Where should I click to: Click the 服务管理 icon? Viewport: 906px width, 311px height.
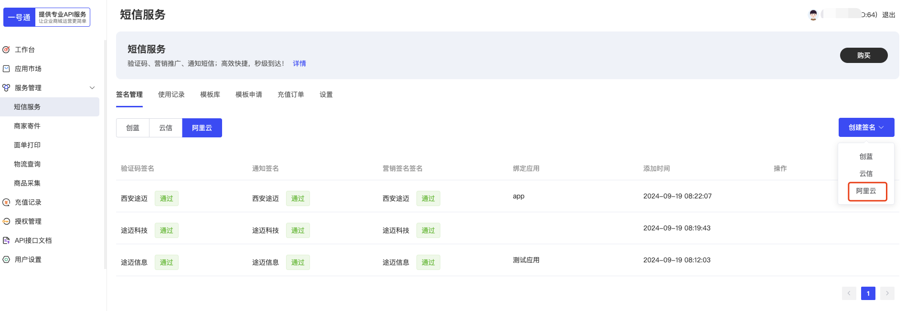click(6, 88)
